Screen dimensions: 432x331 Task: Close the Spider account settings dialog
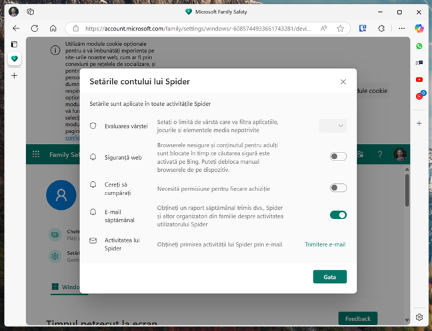point(343,82)
